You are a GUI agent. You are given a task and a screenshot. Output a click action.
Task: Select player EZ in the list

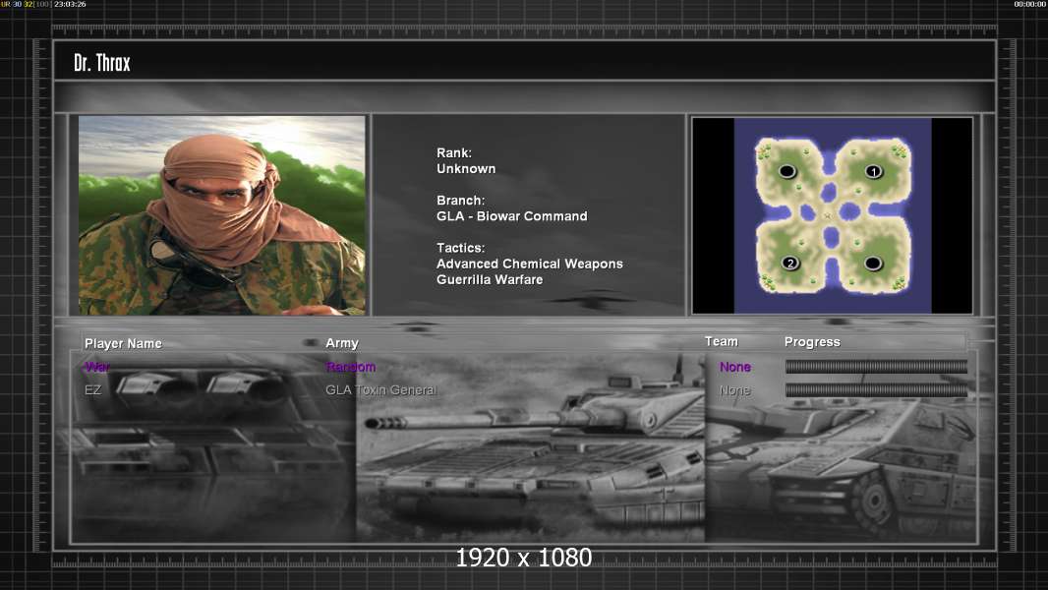click(x=92, y=390)
